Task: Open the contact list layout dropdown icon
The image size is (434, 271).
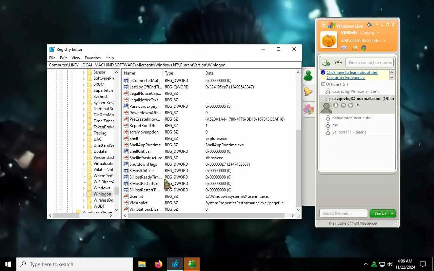Action: click(x=338, y=63)
